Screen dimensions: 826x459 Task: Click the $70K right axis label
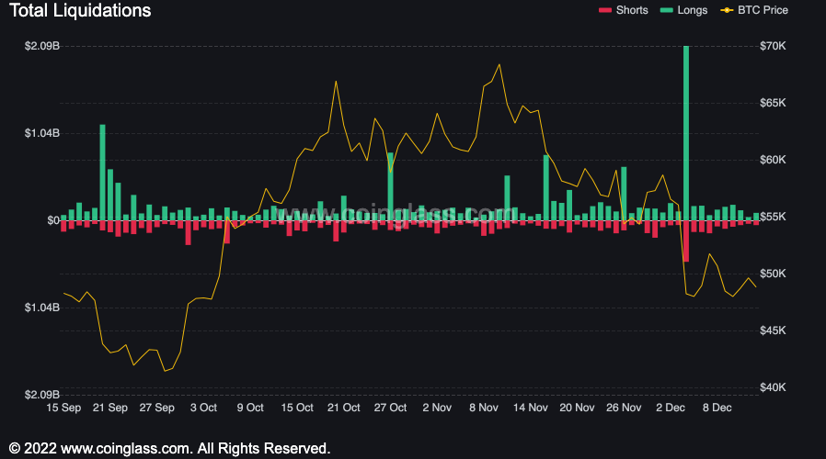coord(773,46)
